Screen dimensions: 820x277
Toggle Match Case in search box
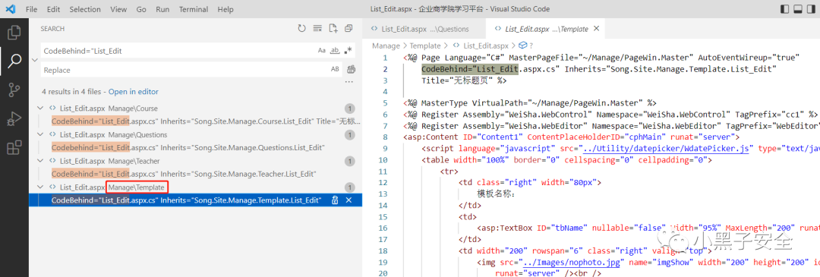coord(322,51)
